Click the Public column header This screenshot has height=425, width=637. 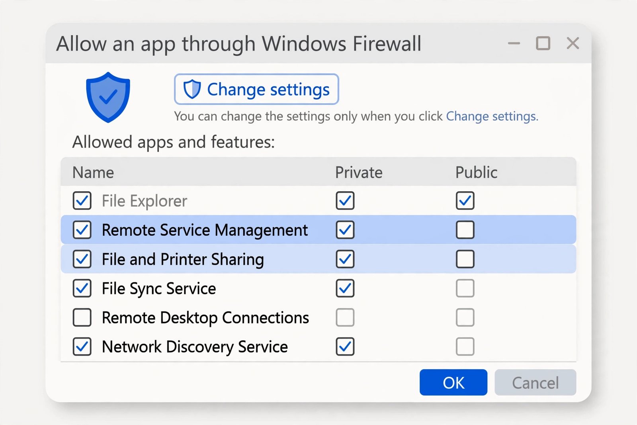[477, 172]
